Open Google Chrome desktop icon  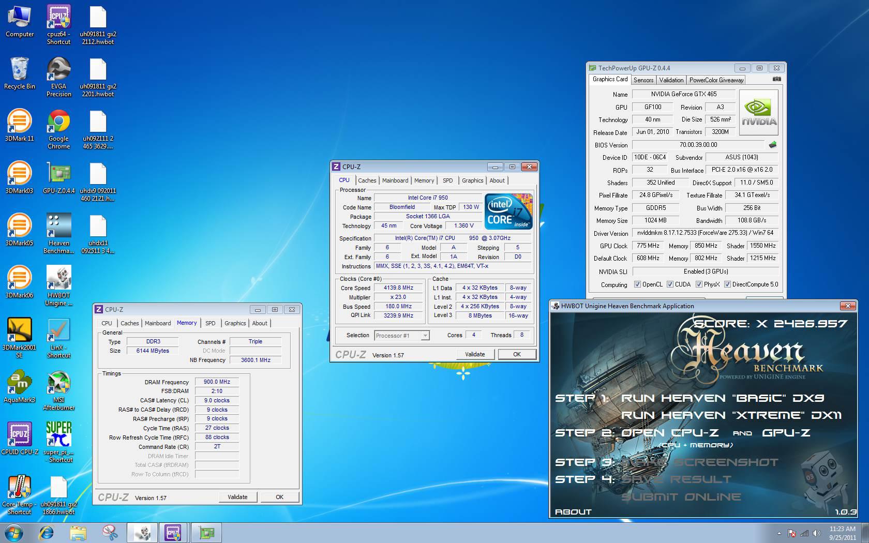click(58, 130)
